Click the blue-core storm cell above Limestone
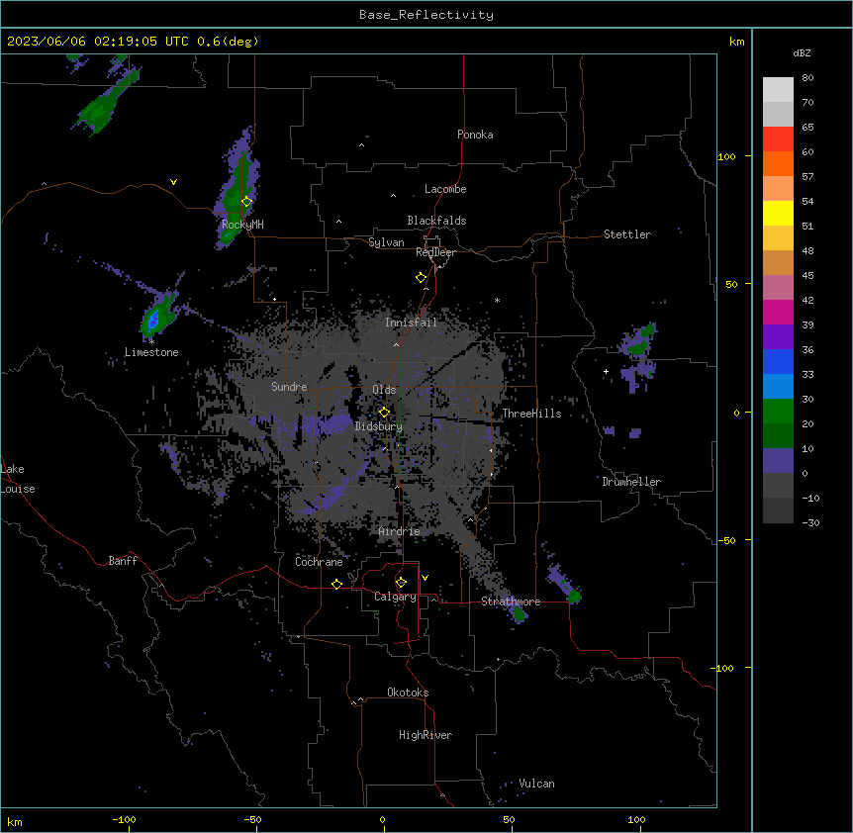The height and width of the screenshot is (833, 853). [154, 320]
